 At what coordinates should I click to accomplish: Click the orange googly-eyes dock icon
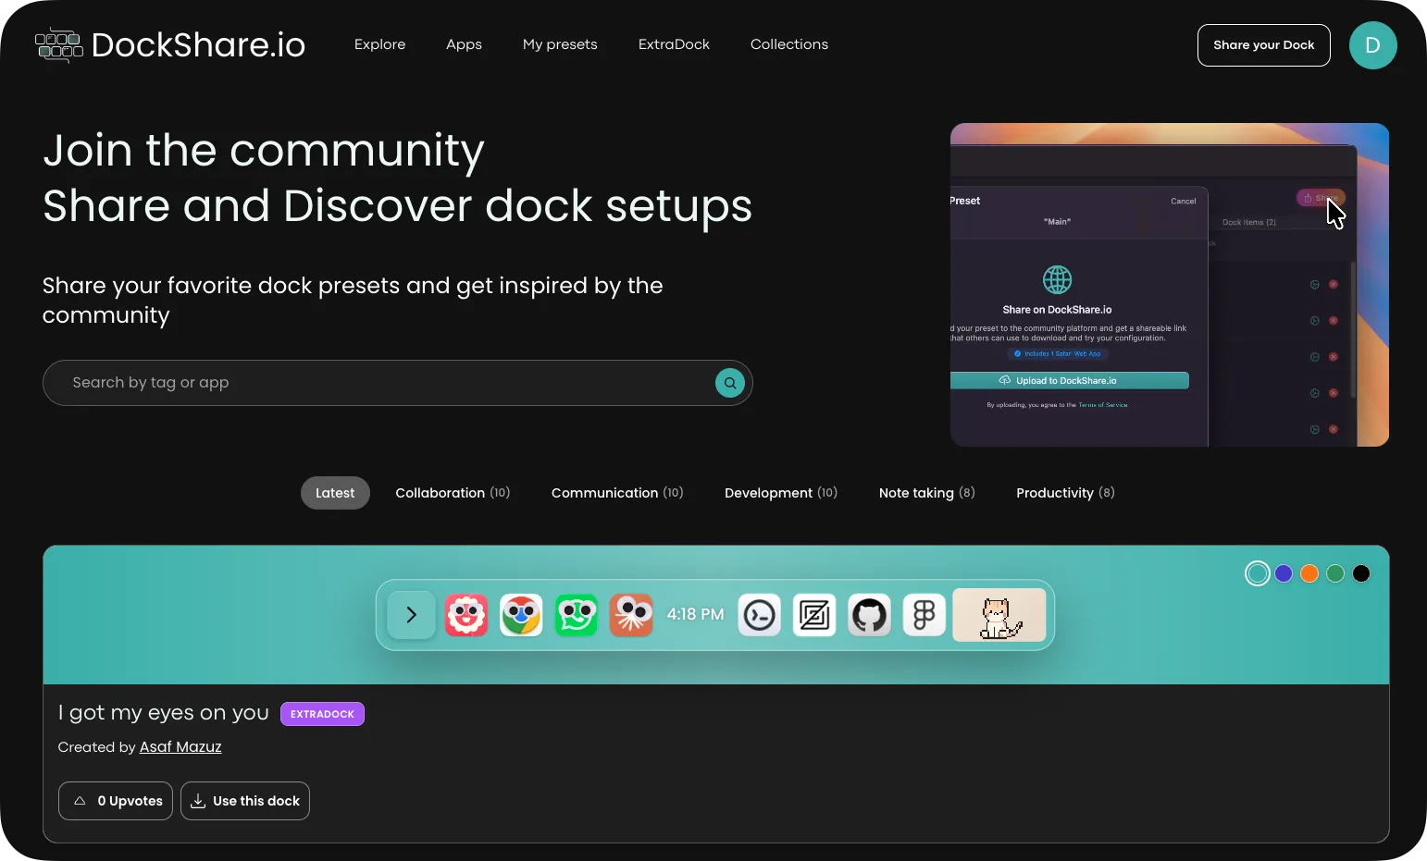tap(631, 615)
